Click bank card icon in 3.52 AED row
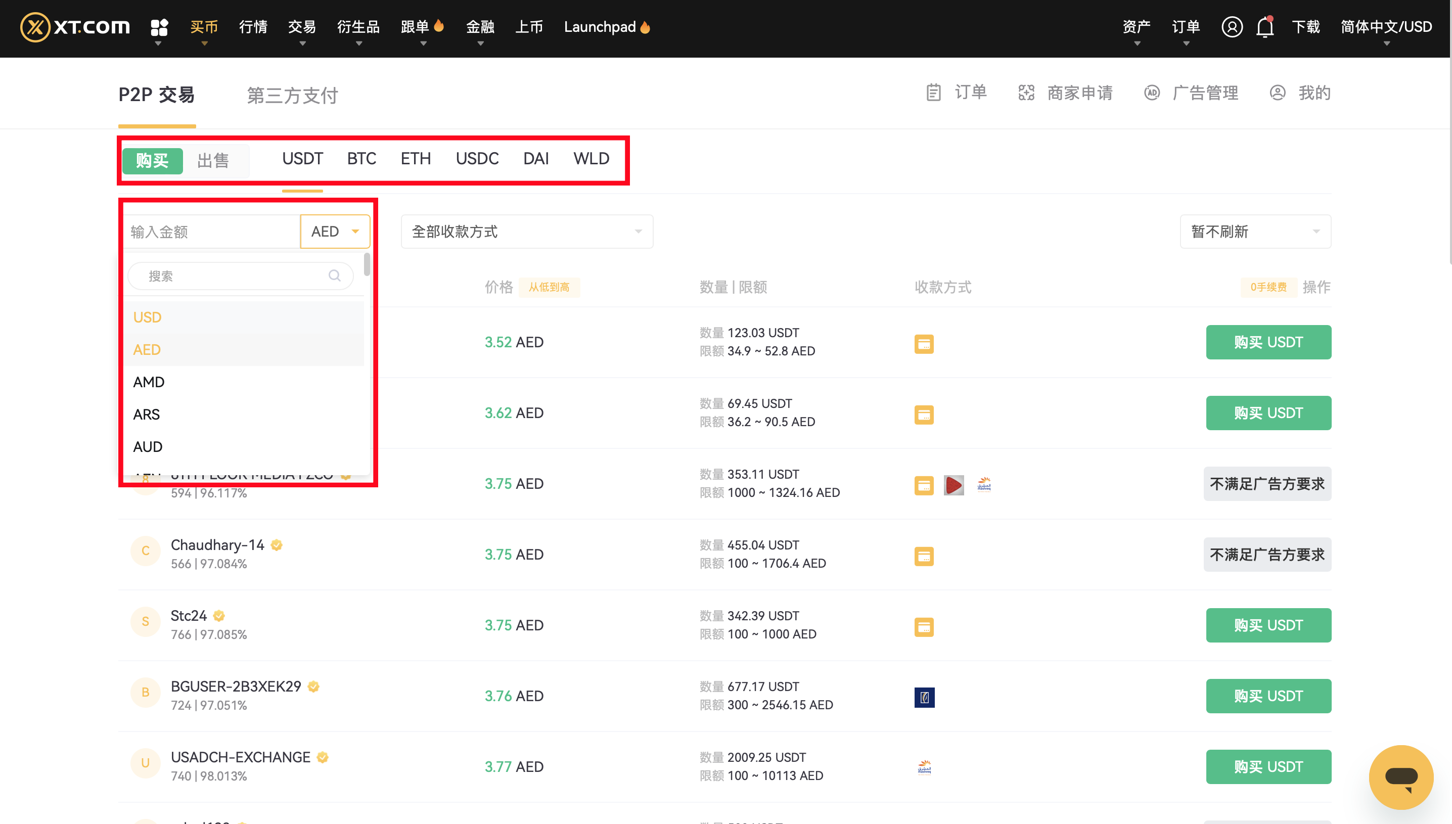The image size is (1452, 824). (924, 344)
